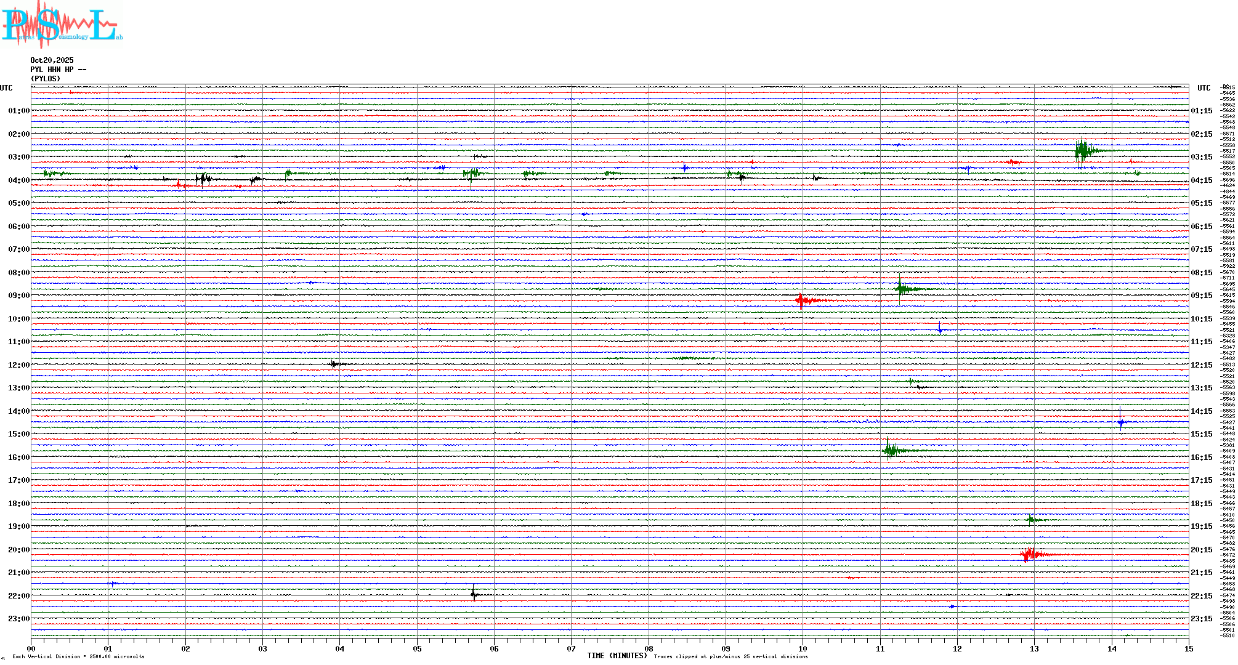1238x665 pixels.
Task: Click the (PYLOS) station name text
Action: (x=46, y=79)
